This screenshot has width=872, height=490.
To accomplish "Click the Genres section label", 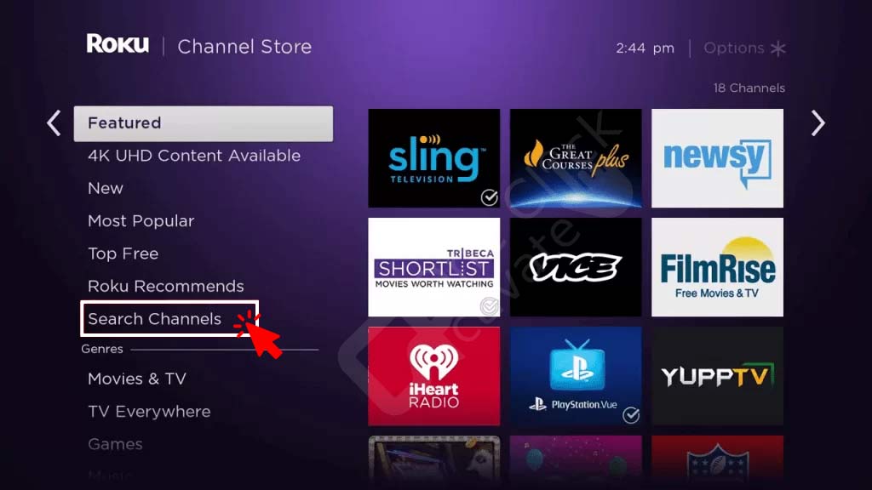I will (102, 349).
